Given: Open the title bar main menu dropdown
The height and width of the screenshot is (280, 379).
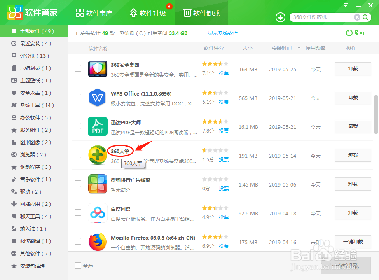Looking at the screenshot, I should pos(346,5).
